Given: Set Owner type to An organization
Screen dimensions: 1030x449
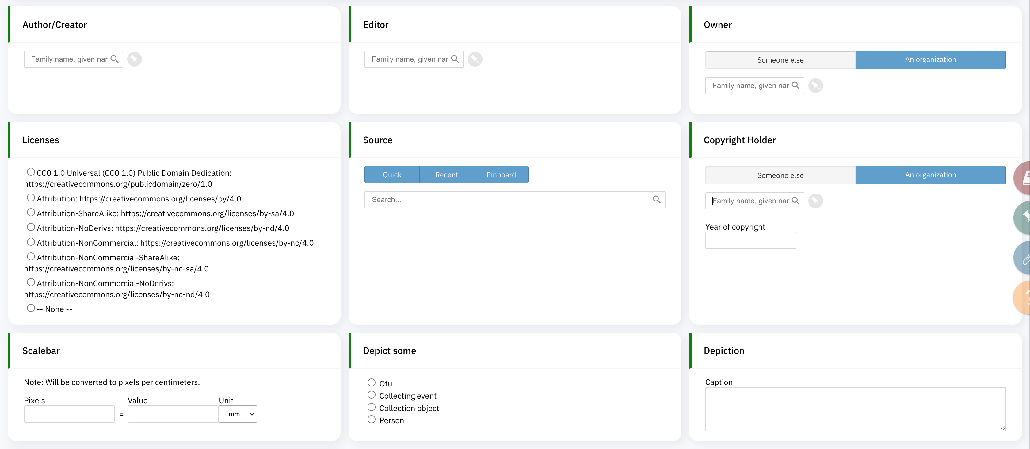Looking at the screenshot, I should point(931,59).
